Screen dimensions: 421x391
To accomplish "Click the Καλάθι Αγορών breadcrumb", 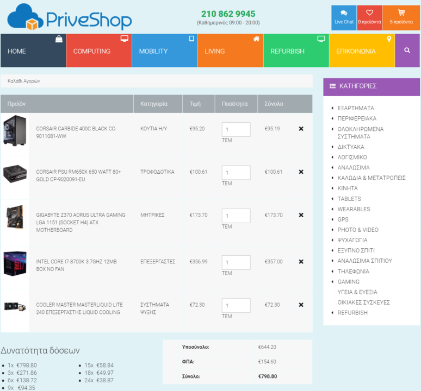I will (x=23, y=81).
